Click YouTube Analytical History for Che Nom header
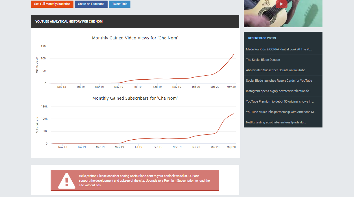 tap(69, 21)
